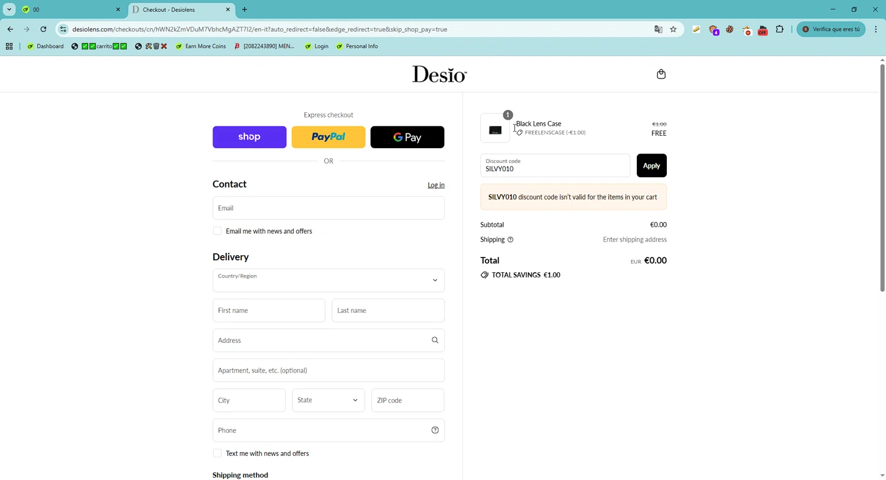Pay with Google Pay button

pos(407,137)
